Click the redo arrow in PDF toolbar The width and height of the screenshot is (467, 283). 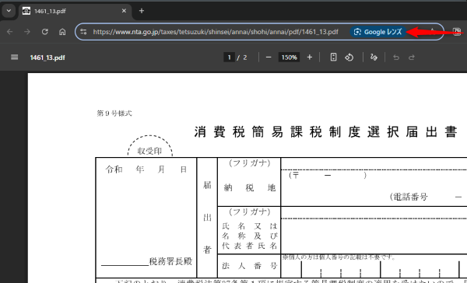coord(412,57)
